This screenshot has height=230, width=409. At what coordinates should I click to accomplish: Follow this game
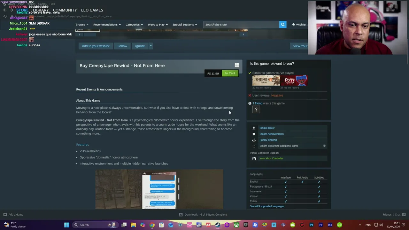(x=122, y=46)
